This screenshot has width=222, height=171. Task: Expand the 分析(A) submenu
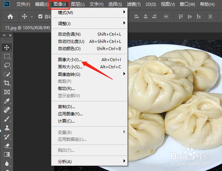tap(89, 161)
